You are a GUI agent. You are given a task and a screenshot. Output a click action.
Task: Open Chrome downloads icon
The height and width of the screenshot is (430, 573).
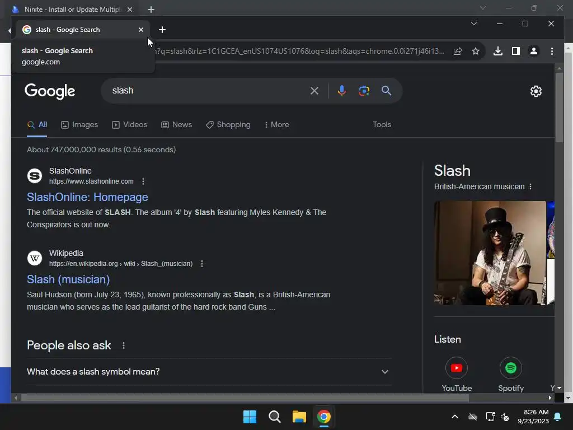497,51
